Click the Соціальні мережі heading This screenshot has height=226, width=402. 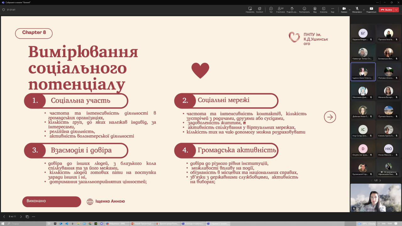click(224, 100)
